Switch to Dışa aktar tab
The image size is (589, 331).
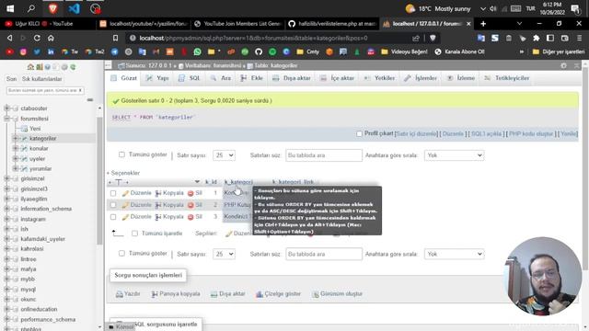point(292,78)
